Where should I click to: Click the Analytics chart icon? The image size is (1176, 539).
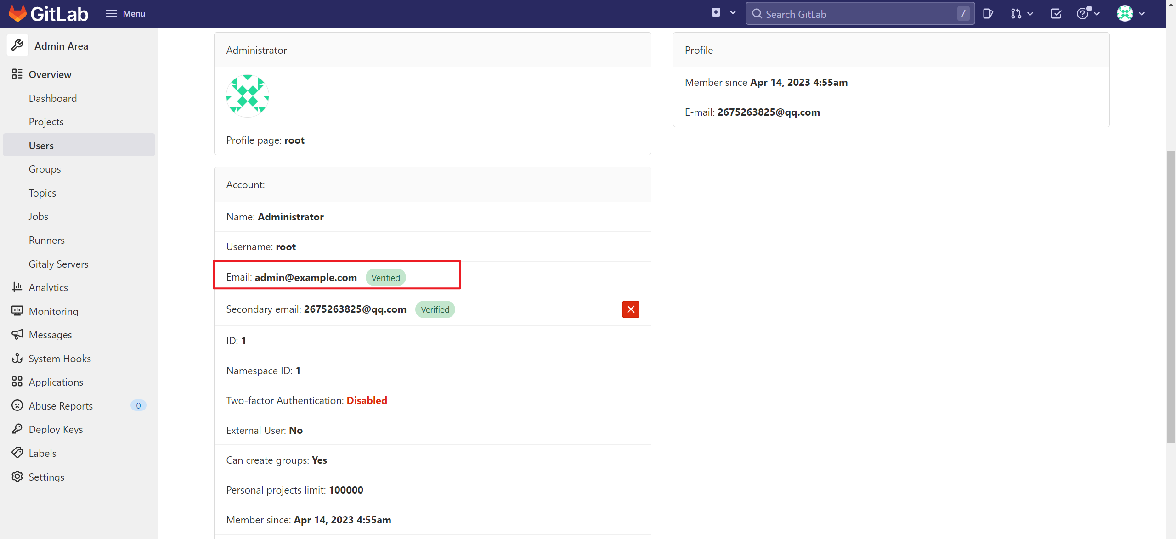[x=17, y=287]
